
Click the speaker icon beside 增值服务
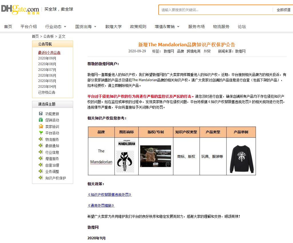41,158
